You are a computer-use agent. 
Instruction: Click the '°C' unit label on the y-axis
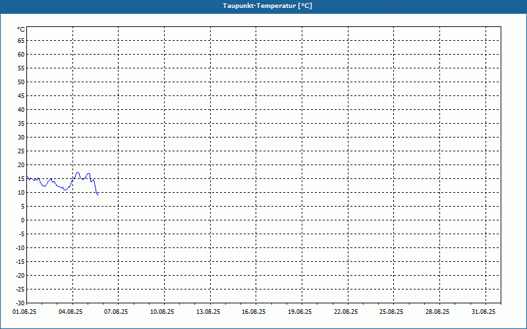tap(21, 30)
